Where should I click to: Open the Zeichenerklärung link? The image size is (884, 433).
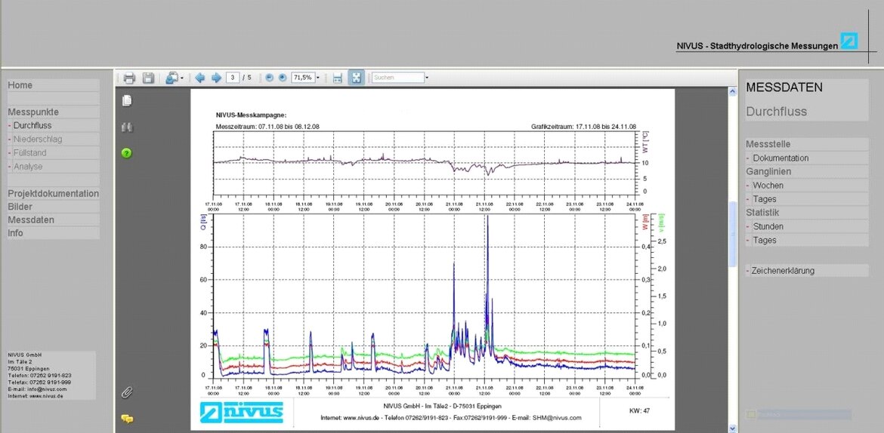click(783, 271)
